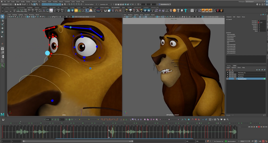Screen dimensions: 268x143
Task: Click the WATCH shelf icon
Action: (51, 11)
